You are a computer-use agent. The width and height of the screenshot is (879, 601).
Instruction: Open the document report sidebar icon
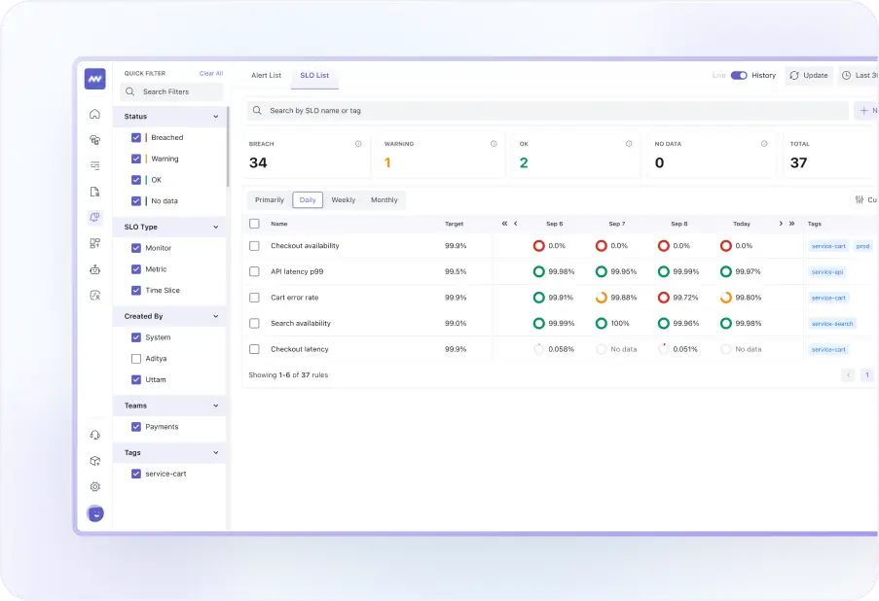[x=94, y=192]
